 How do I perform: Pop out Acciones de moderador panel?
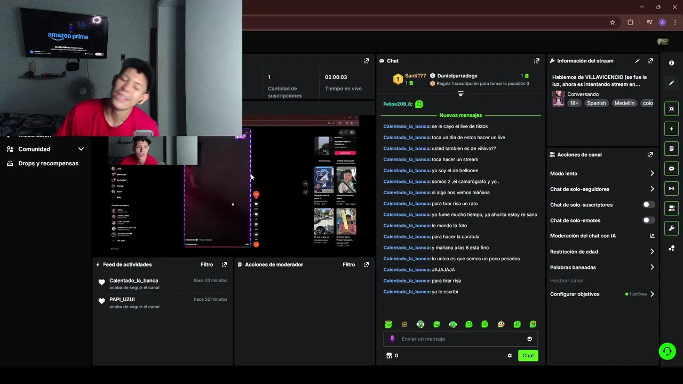pos(366,265)
